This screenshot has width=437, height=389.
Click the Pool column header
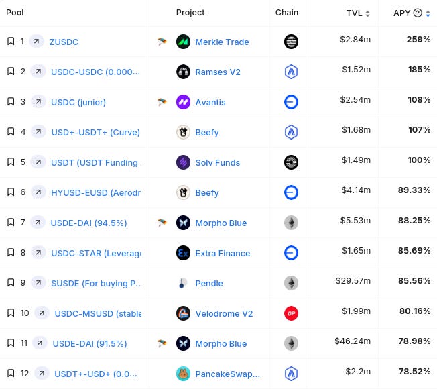15,13
